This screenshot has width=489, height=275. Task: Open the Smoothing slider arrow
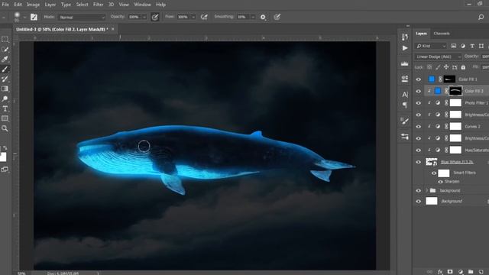[x=253, y=17]
